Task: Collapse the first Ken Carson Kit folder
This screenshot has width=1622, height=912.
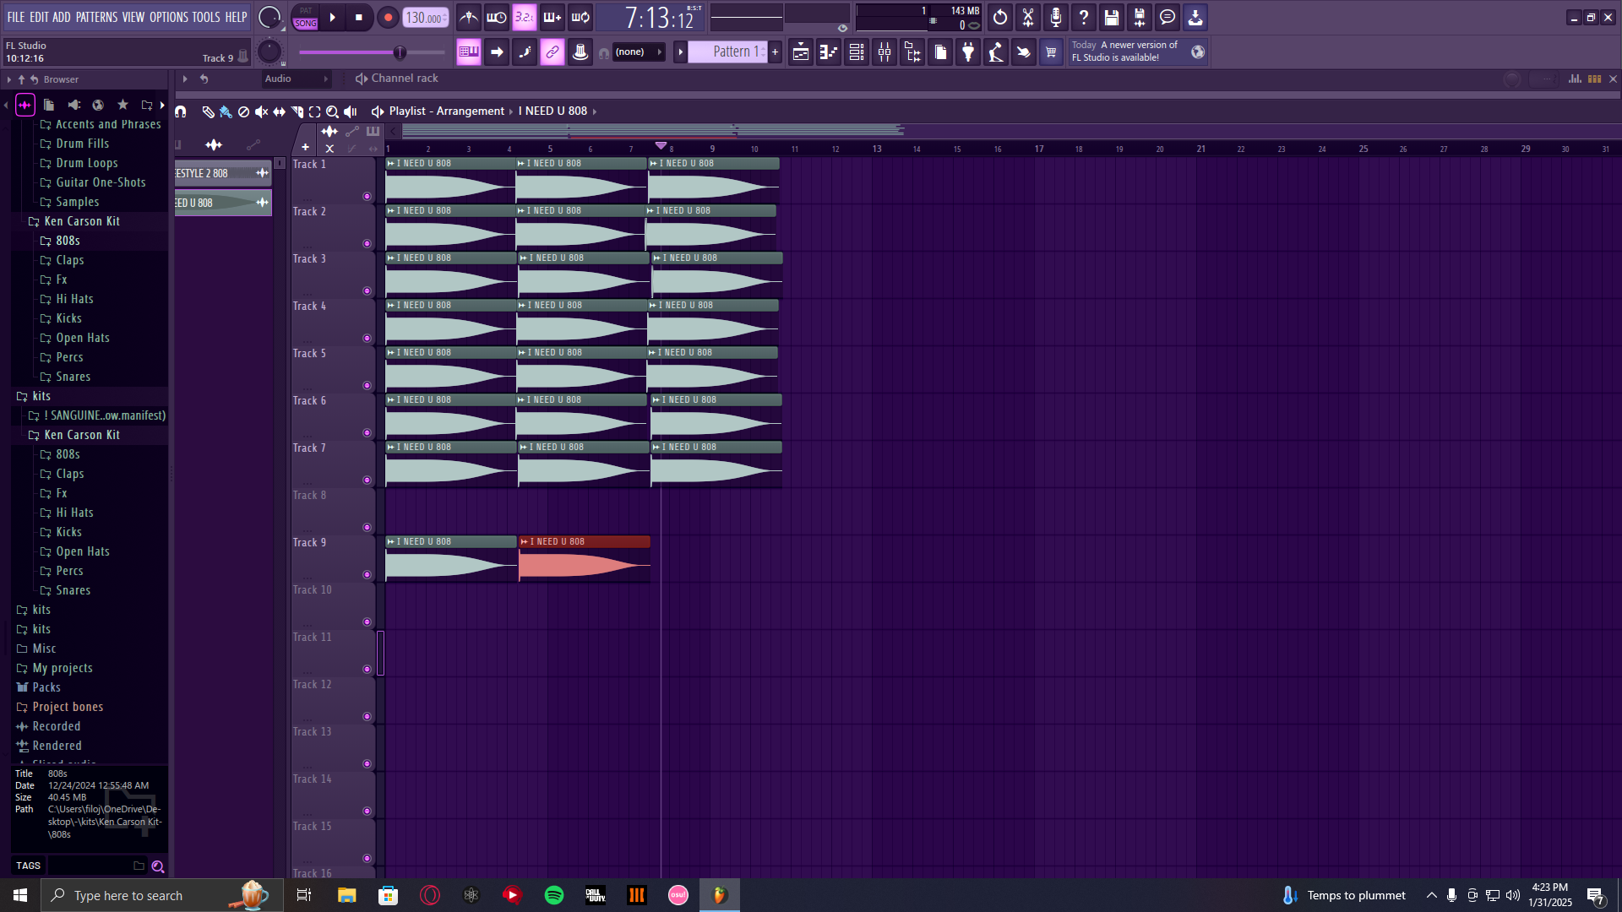Action: click(x=81, y=221)
